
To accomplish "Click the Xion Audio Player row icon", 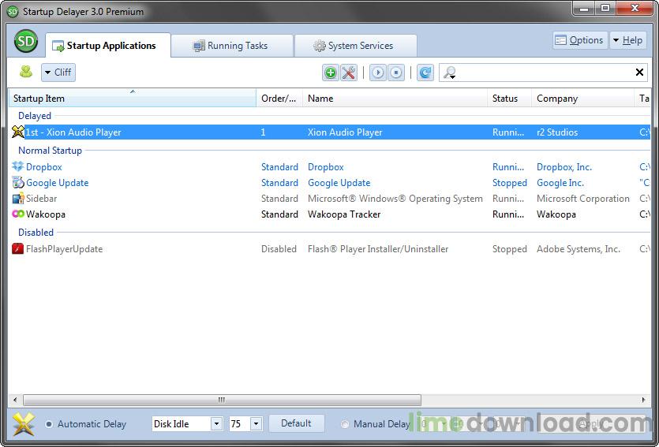I will pyautogui.click(x=18, y=132).
